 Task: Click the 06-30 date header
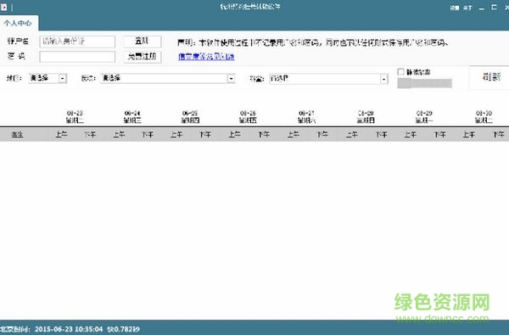(x=484, y=116)
